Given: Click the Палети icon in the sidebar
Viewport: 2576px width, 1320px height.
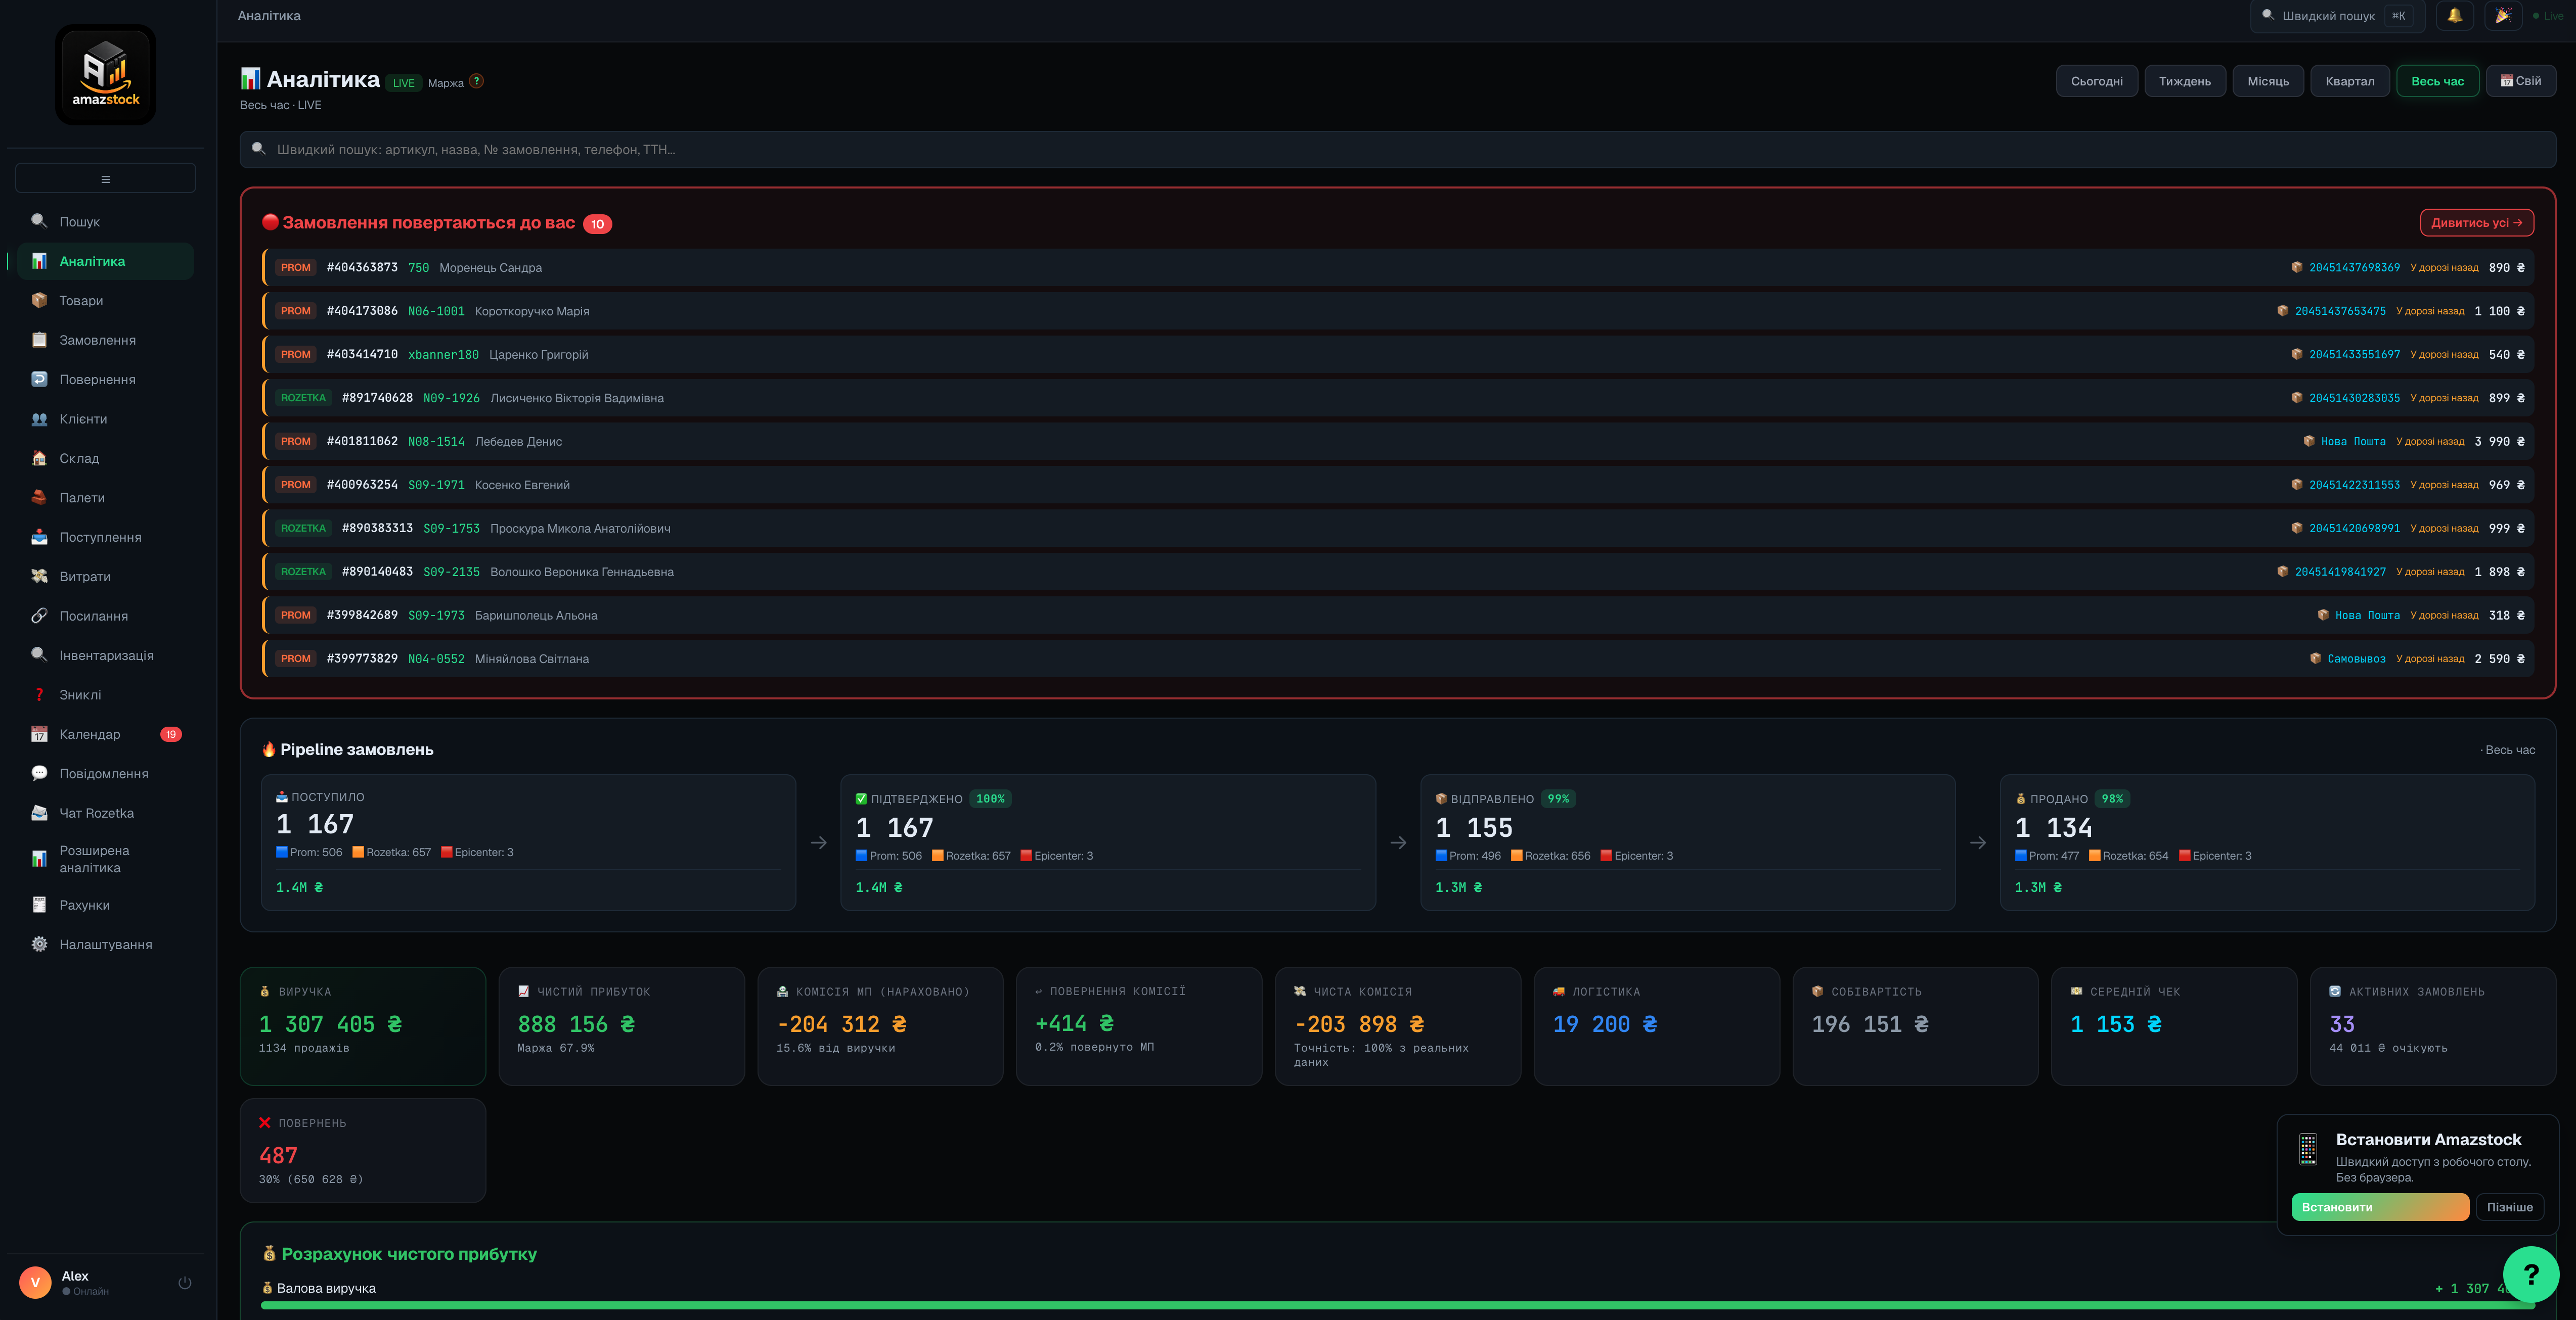Looking at the screenshot, I should tap(39, 497).
